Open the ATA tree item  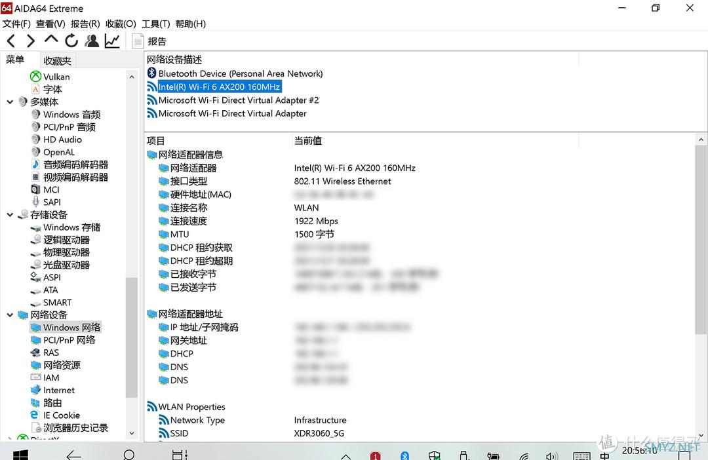tap(50, 290)
